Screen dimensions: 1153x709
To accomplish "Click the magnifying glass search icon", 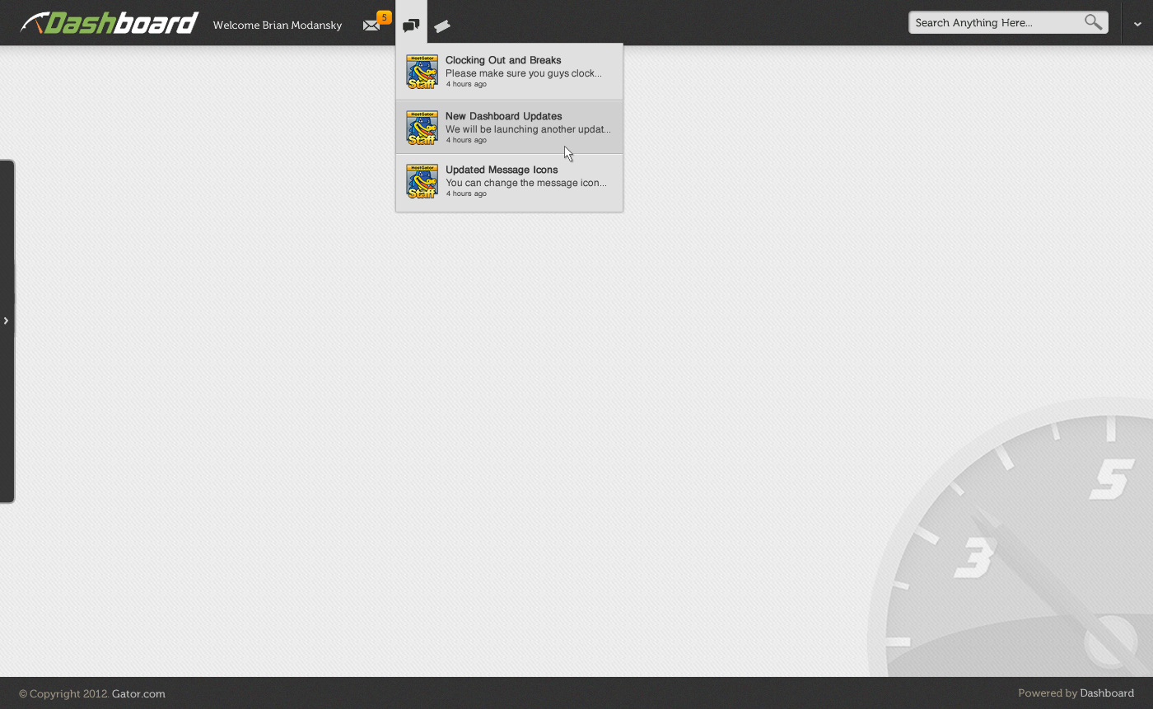I will pos(1093,22).
